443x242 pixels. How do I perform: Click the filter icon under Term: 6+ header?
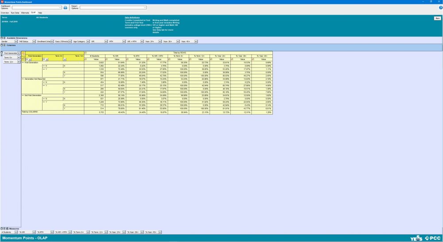click(47, 60)
